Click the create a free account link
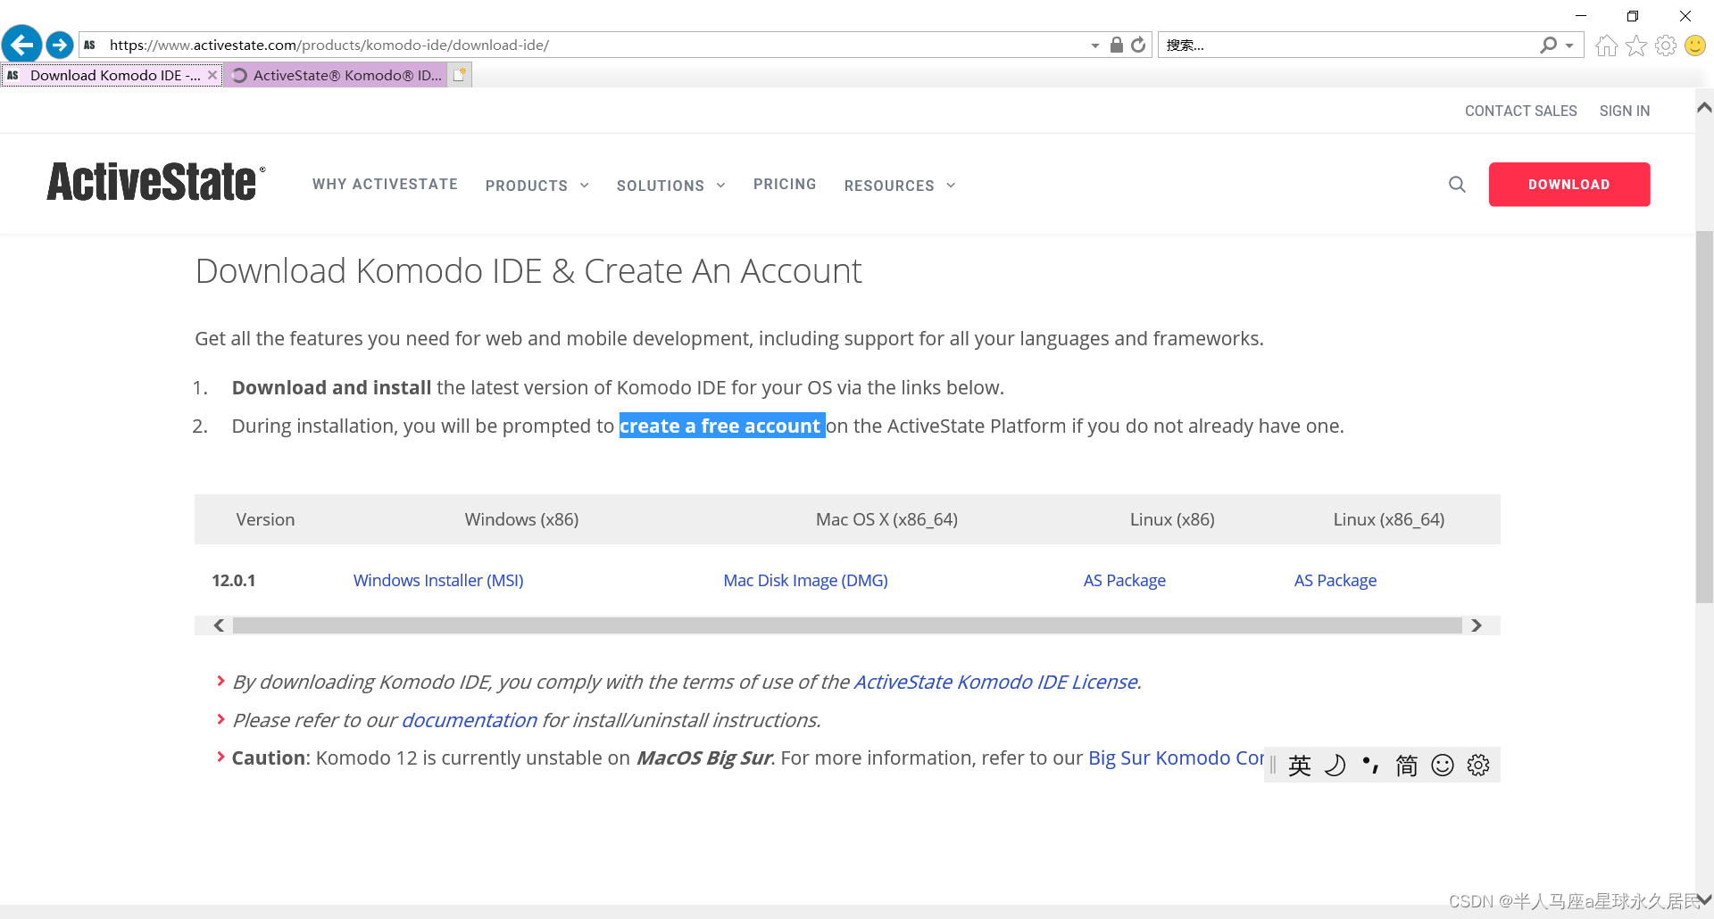This screenshot has height=919, width=1714. point(720,426)
